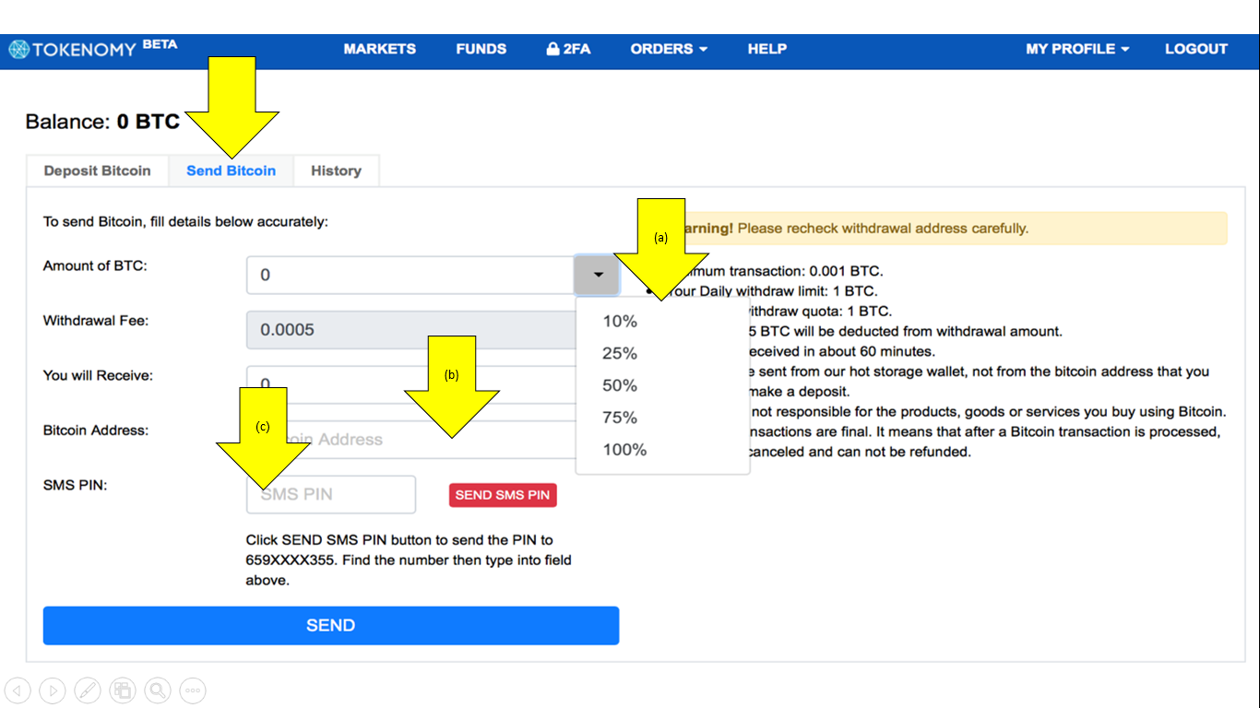The image size is (1260, 708).
Task: Click the SMS PIN input field
Action: 331,494
